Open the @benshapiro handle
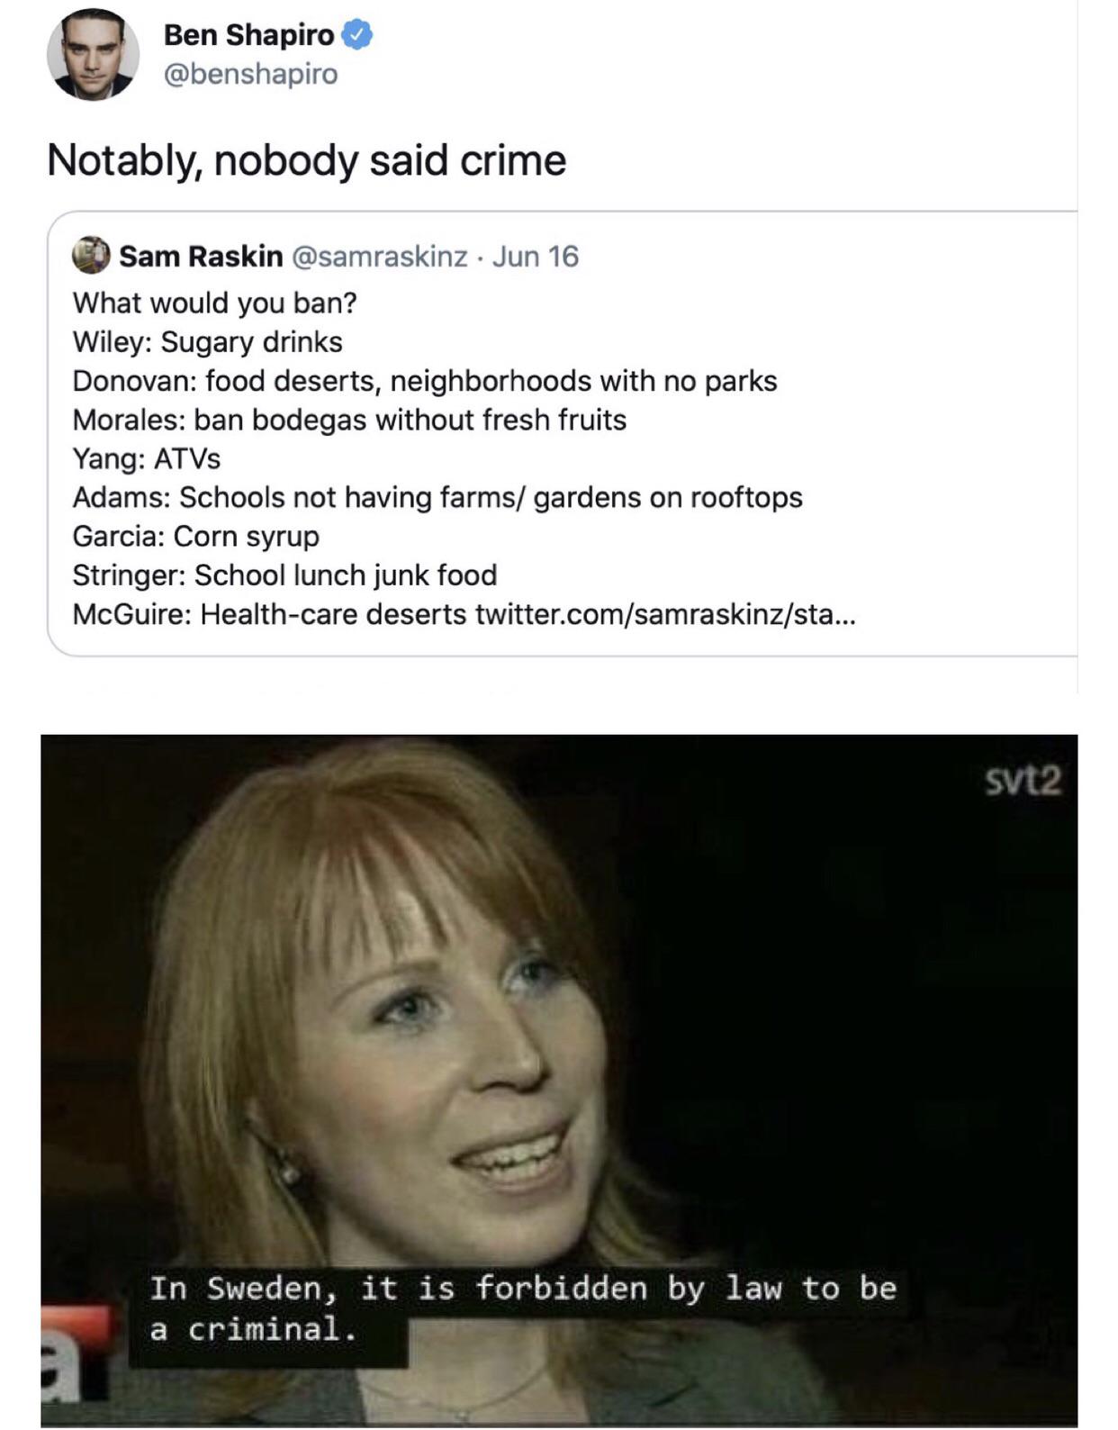This screenshot has width=1118, height=1430. pyautogui.click(x=251, y=74)
